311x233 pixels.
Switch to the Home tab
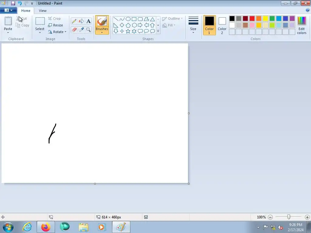tap(26, 11)
